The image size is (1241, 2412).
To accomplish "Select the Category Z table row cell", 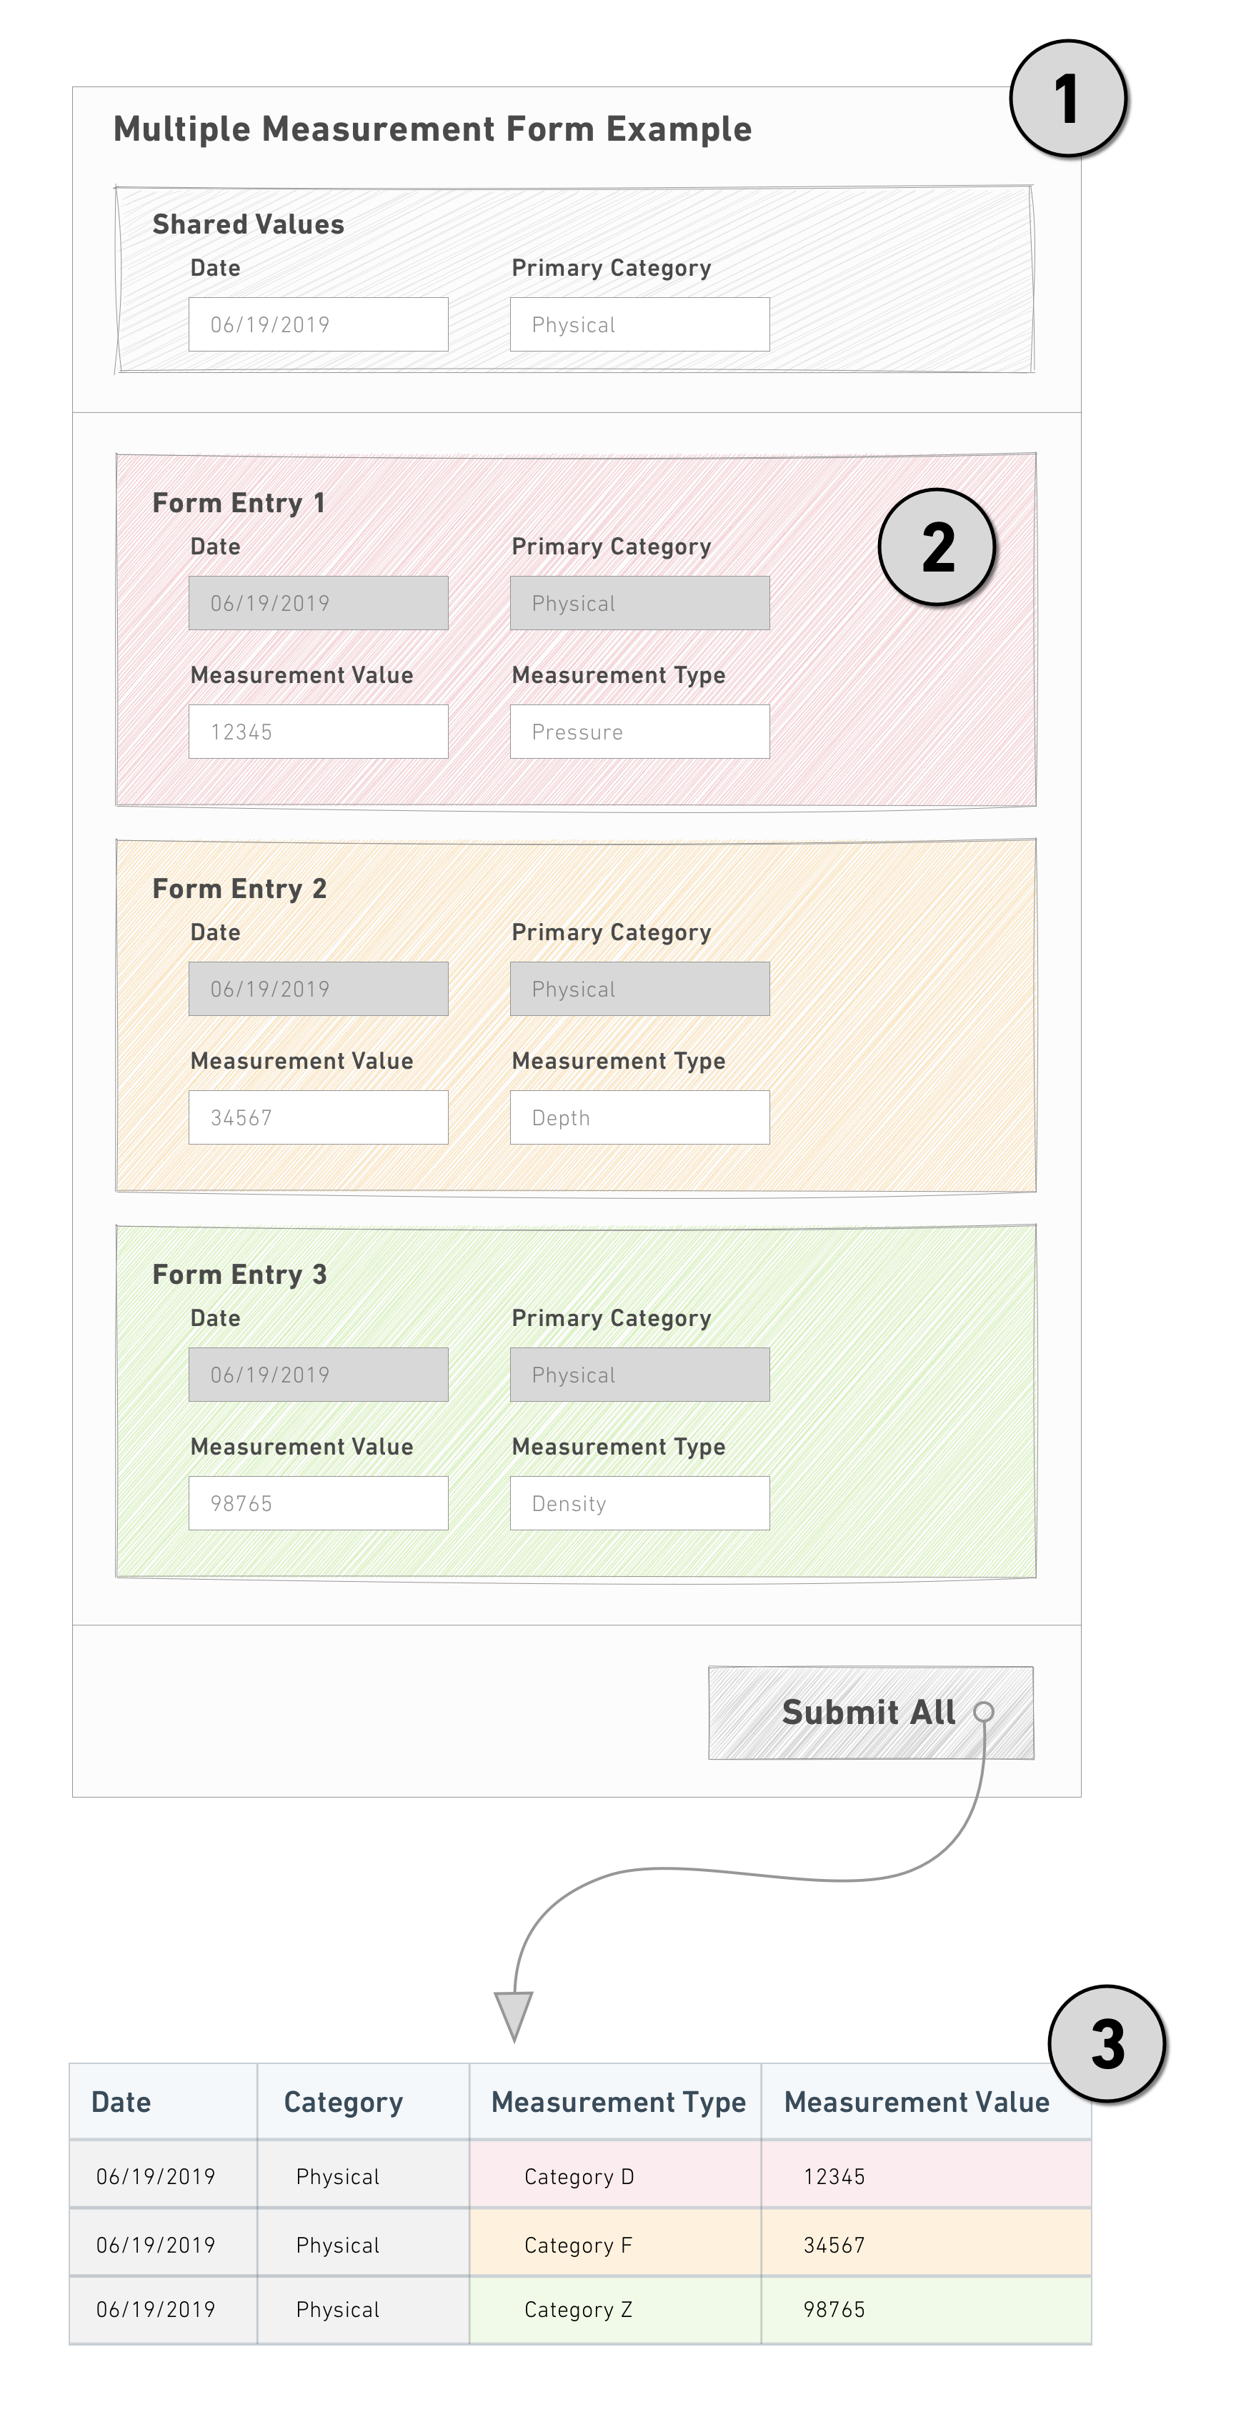I will [x=615, y=2310].
